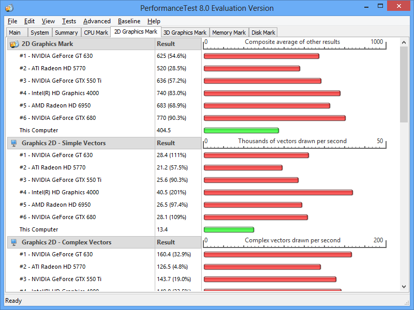The width and height of the screenshot is (414, 310).
Task: Click Result column header of Complex Vectors
Action: [x=178, y=242]
